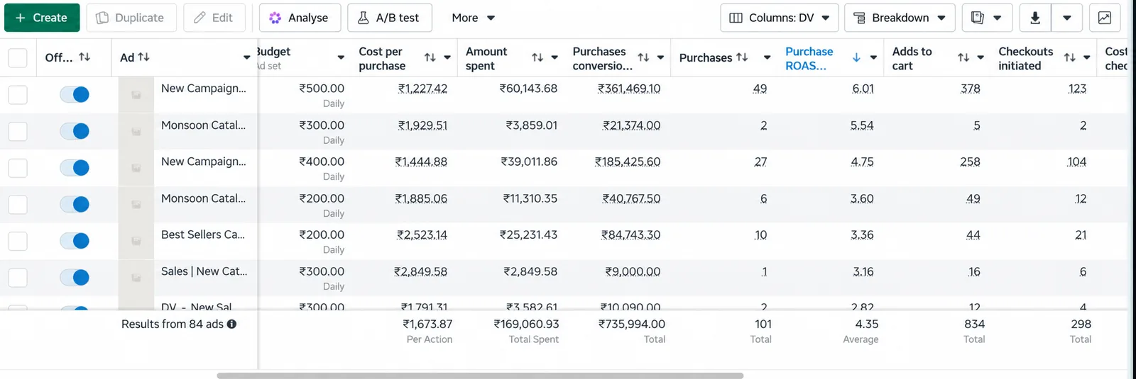1136x379 pixels.
Task: Select checkbox for Best Sellers ad row
Action: 18,241
